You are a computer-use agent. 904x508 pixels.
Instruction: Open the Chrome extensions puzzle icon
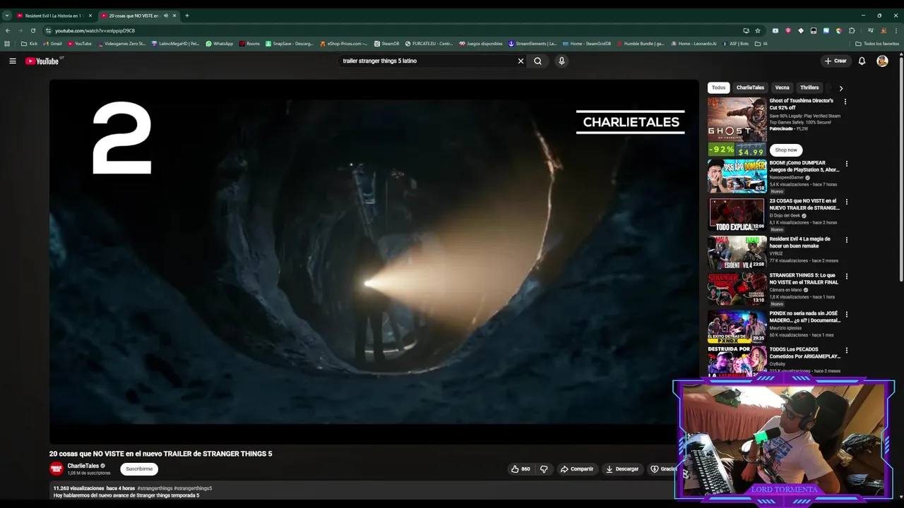(852, 30)
